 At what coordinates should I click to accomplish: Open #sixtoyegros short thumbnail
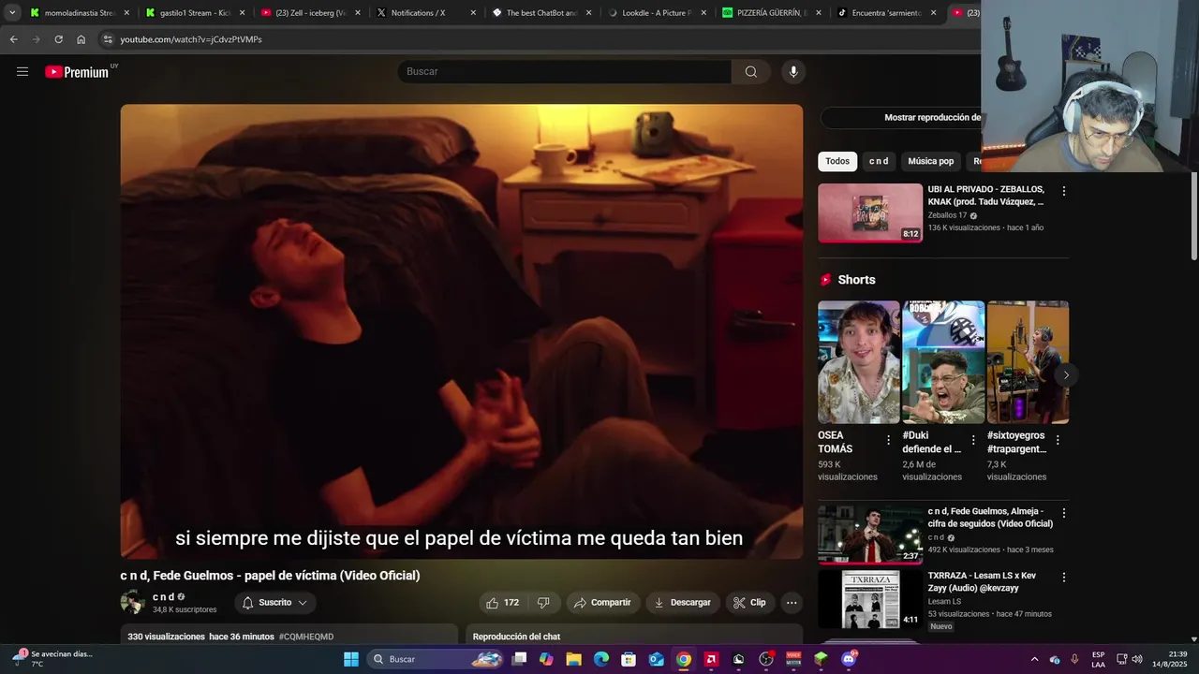1028,362
